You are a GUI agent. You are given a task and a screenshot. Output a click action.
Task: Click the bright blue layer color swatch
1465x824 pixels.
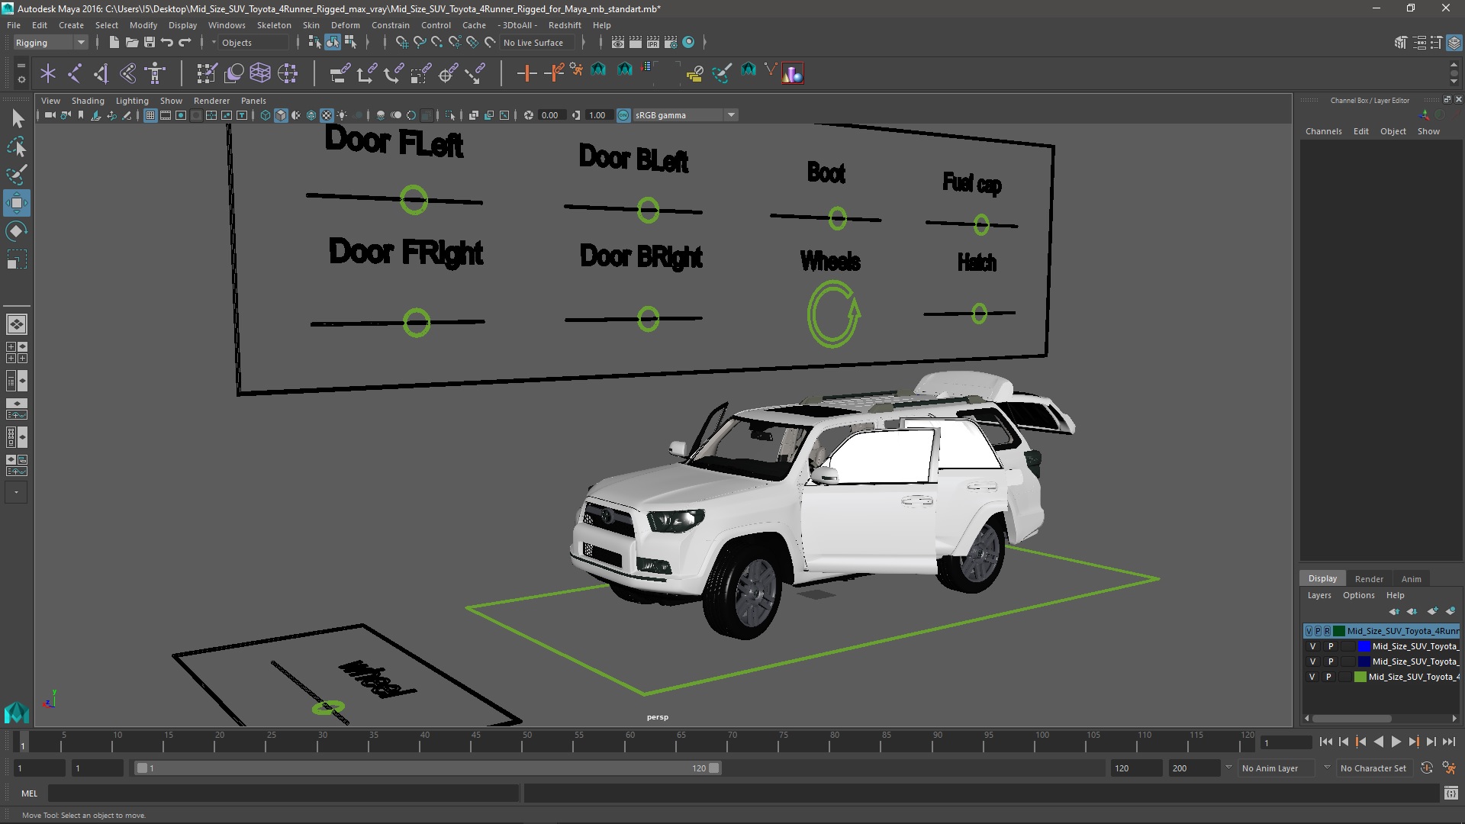tap(1364, 646)
